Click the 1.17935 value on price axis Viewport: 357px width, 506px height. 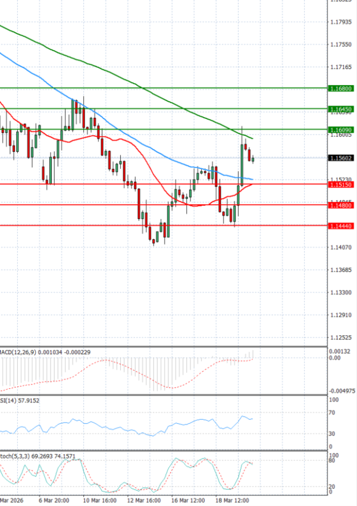[340, 23]
